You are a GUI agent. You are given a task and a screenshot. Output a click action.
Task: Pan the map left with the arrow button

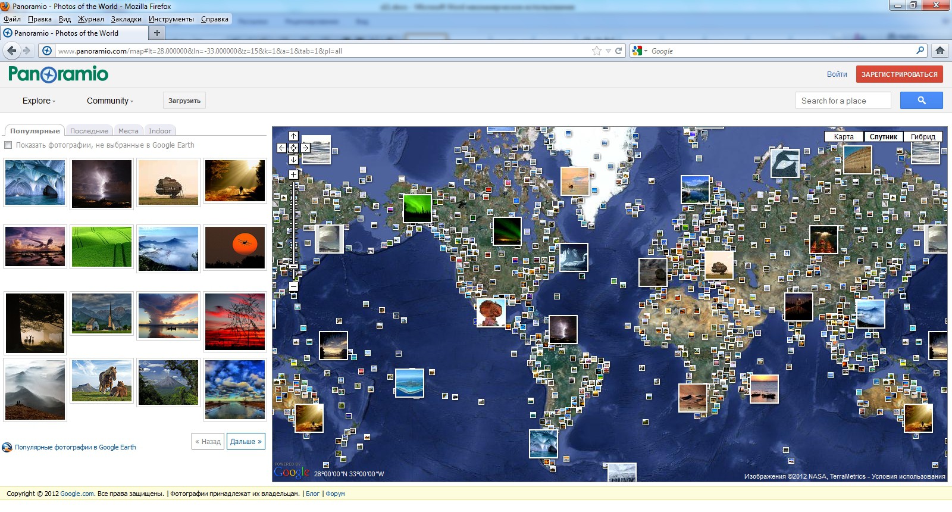[282, 148]
